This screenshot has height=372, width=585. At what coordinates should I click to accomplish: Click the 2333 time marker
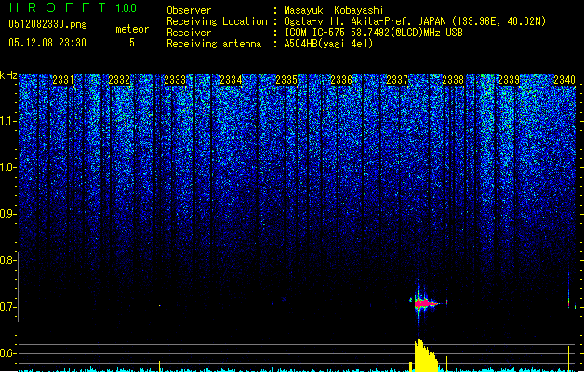pos(175,80)
